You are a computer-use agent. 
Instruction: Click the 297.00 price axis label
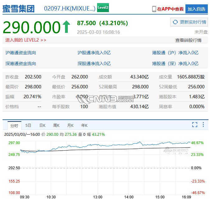click(x=14, y=143)
